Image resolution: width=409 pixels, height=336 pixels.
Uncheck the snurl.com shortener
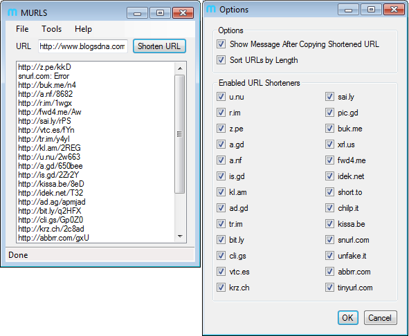click(329, 240)
